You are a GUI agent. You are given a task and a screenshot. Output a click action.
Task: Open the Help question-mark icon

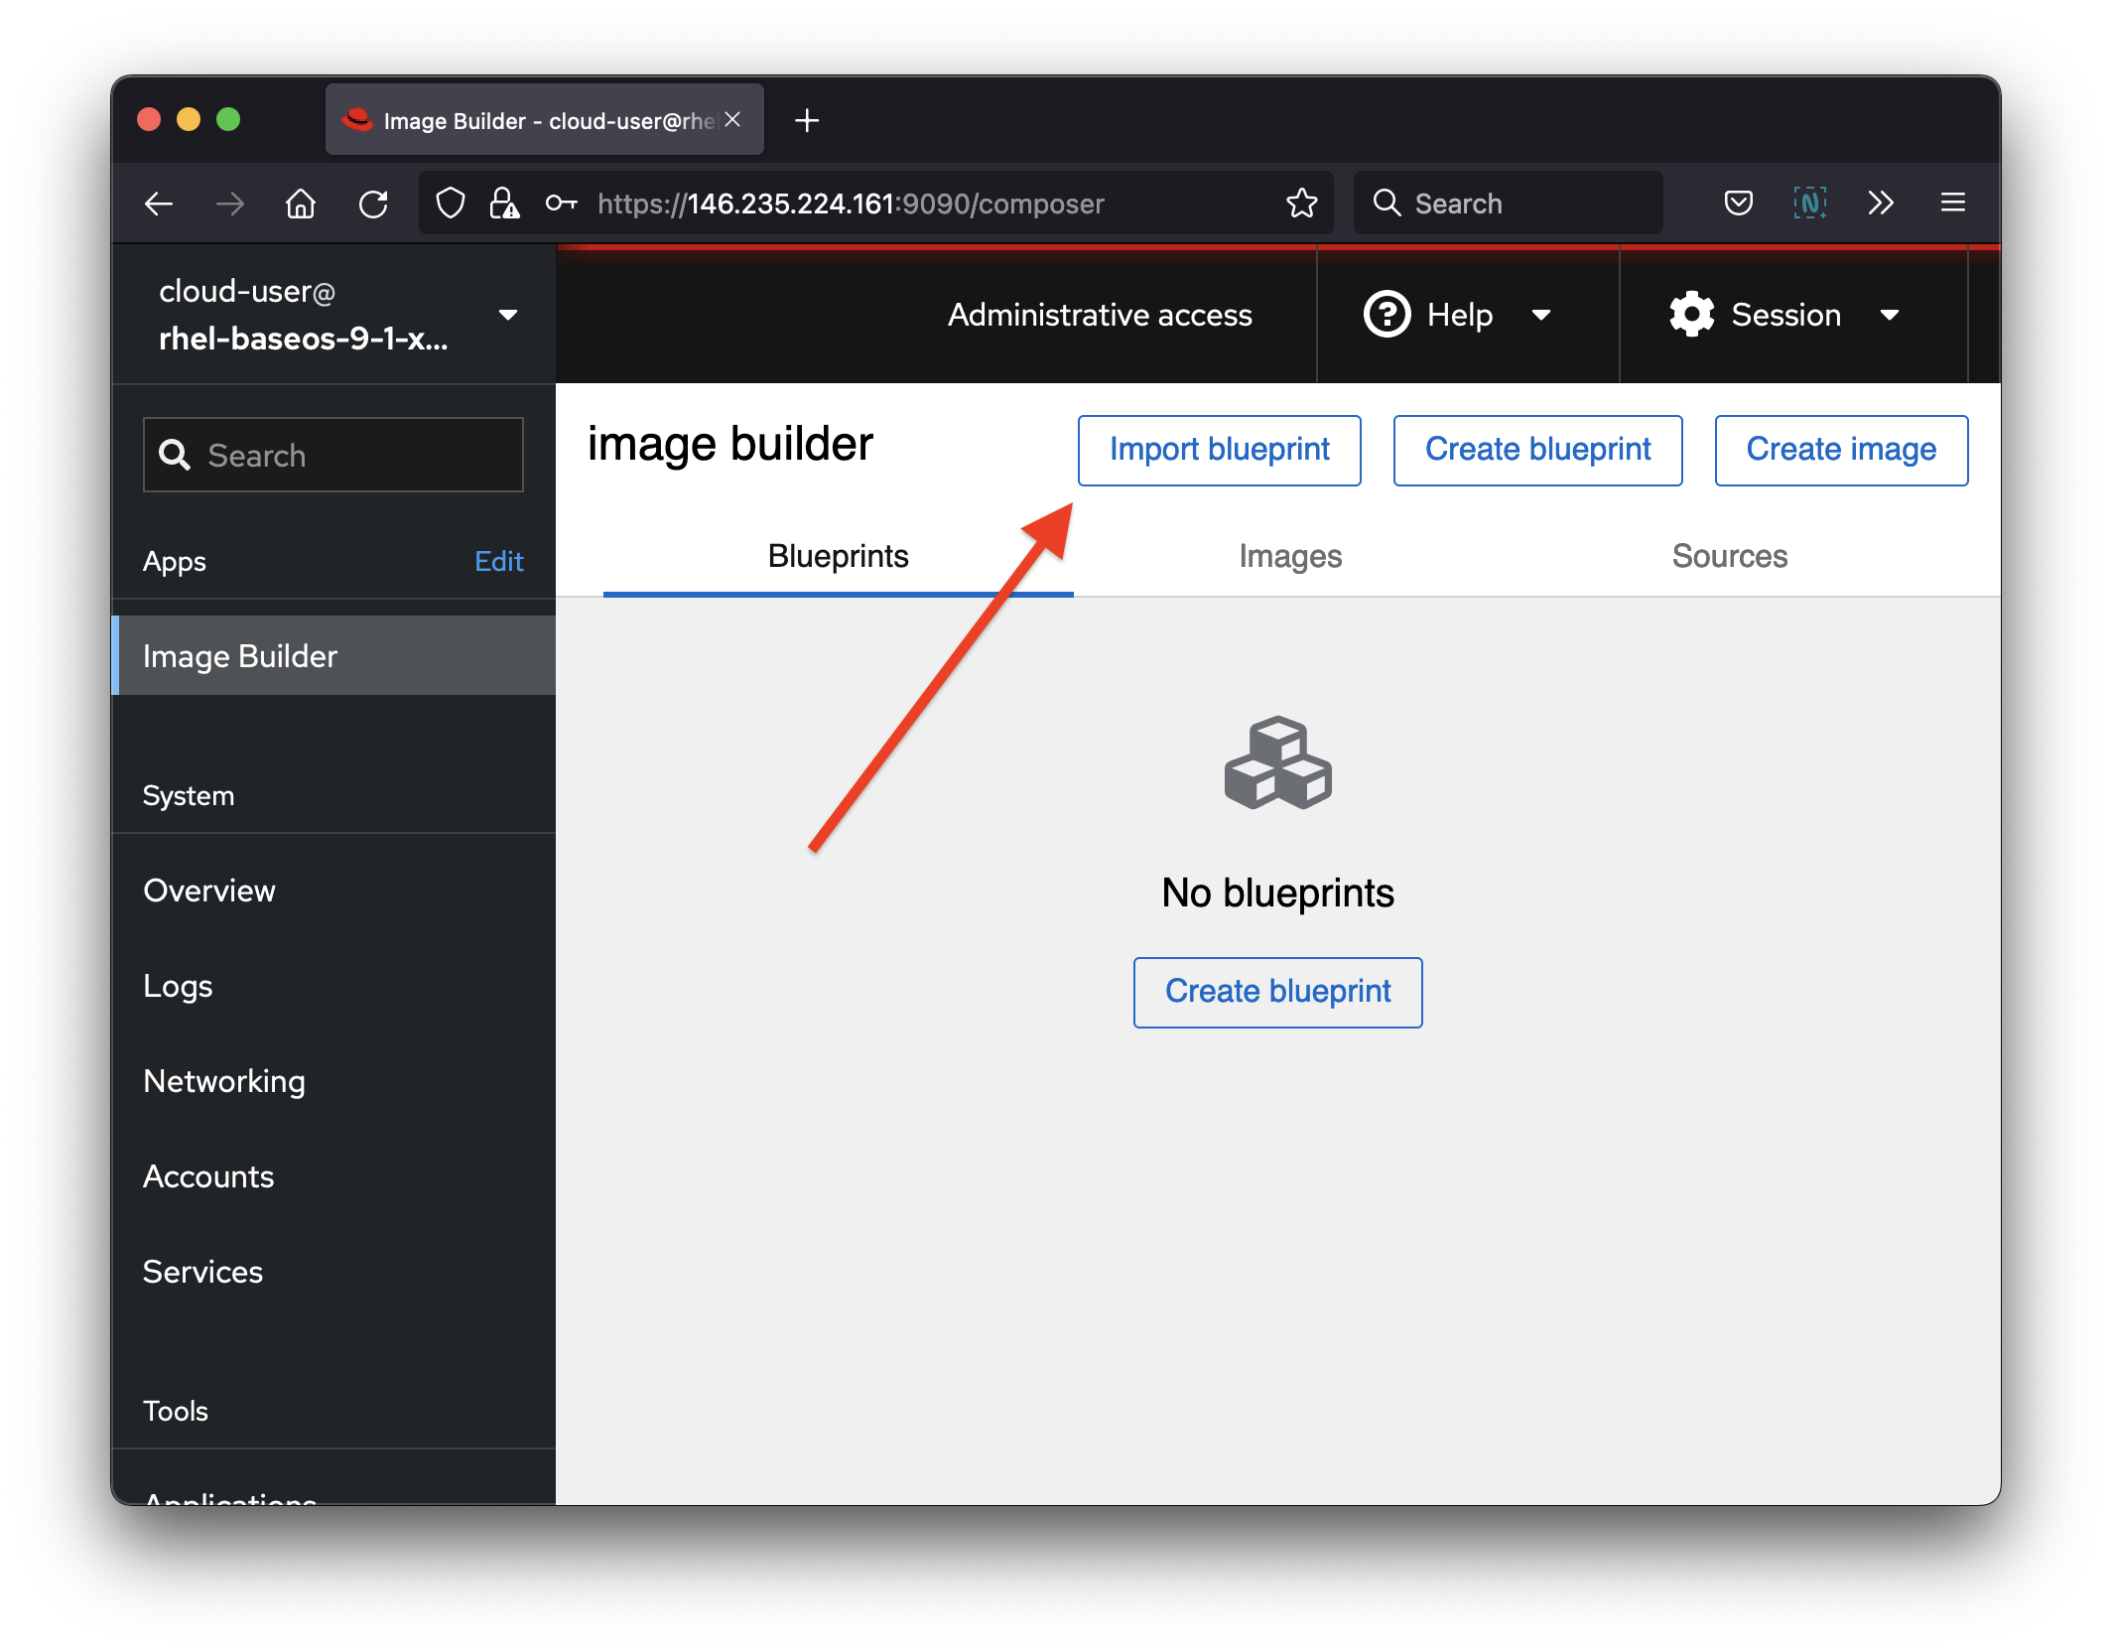coord(1386,315)
